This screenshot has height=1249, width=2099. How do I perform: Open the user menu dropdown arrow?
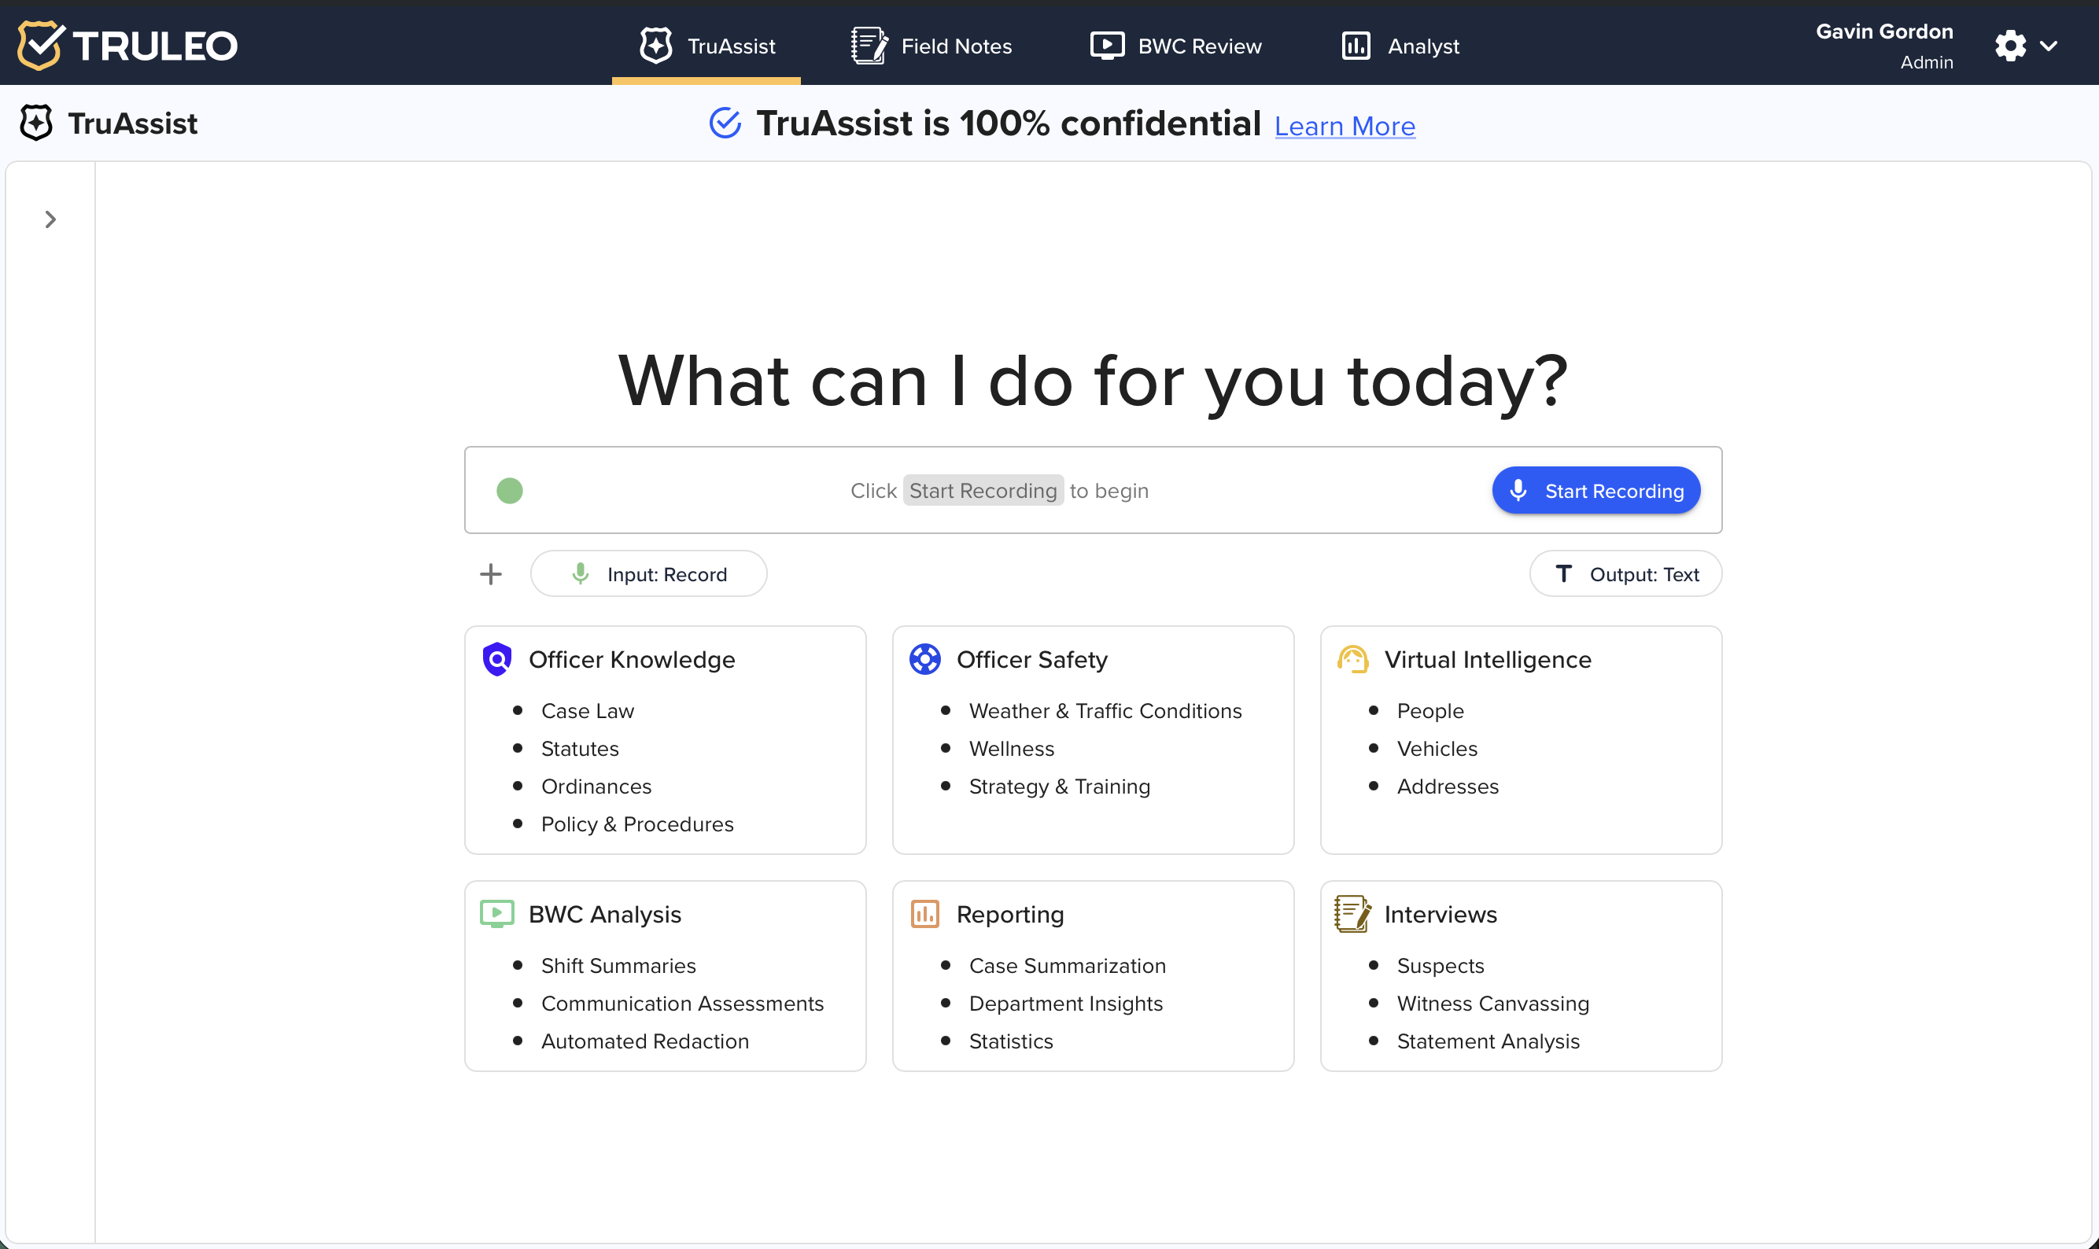pos(2049,46)
